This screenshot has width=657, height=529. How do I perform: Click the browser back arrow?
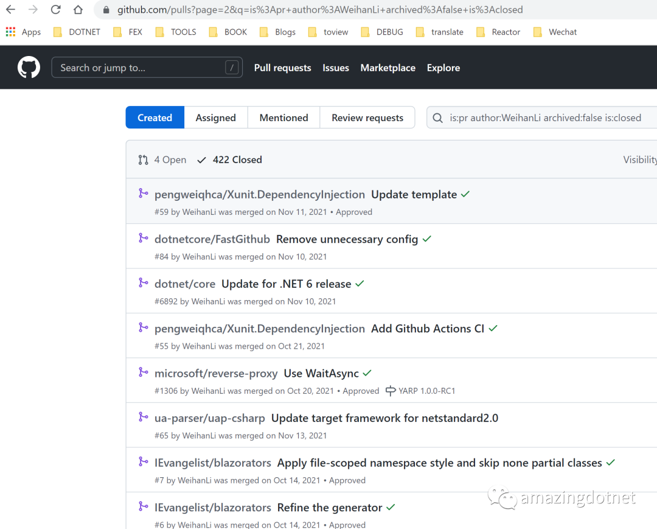[10, 9]
